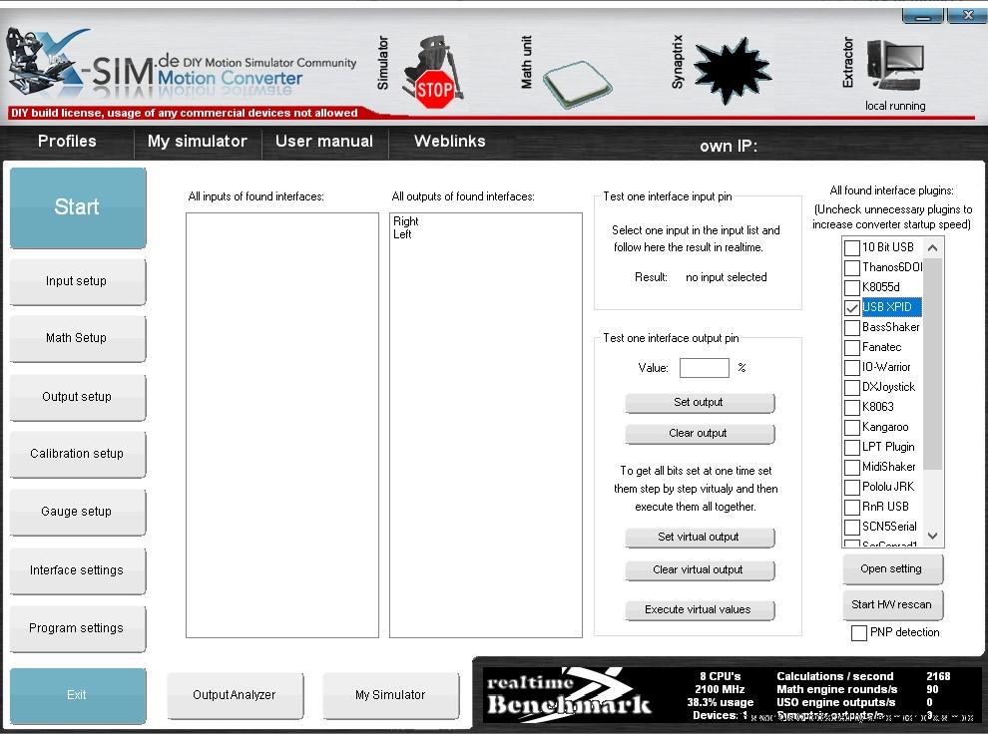
Task: Select the Extractor computer icon
Action: (x=895, y=65)
